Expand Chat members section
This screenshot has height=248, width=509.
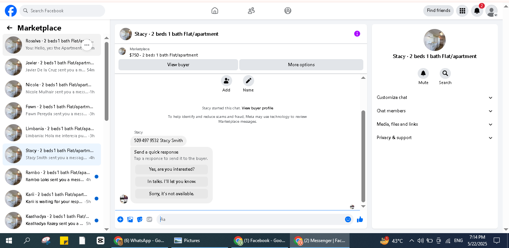(434, 111)
